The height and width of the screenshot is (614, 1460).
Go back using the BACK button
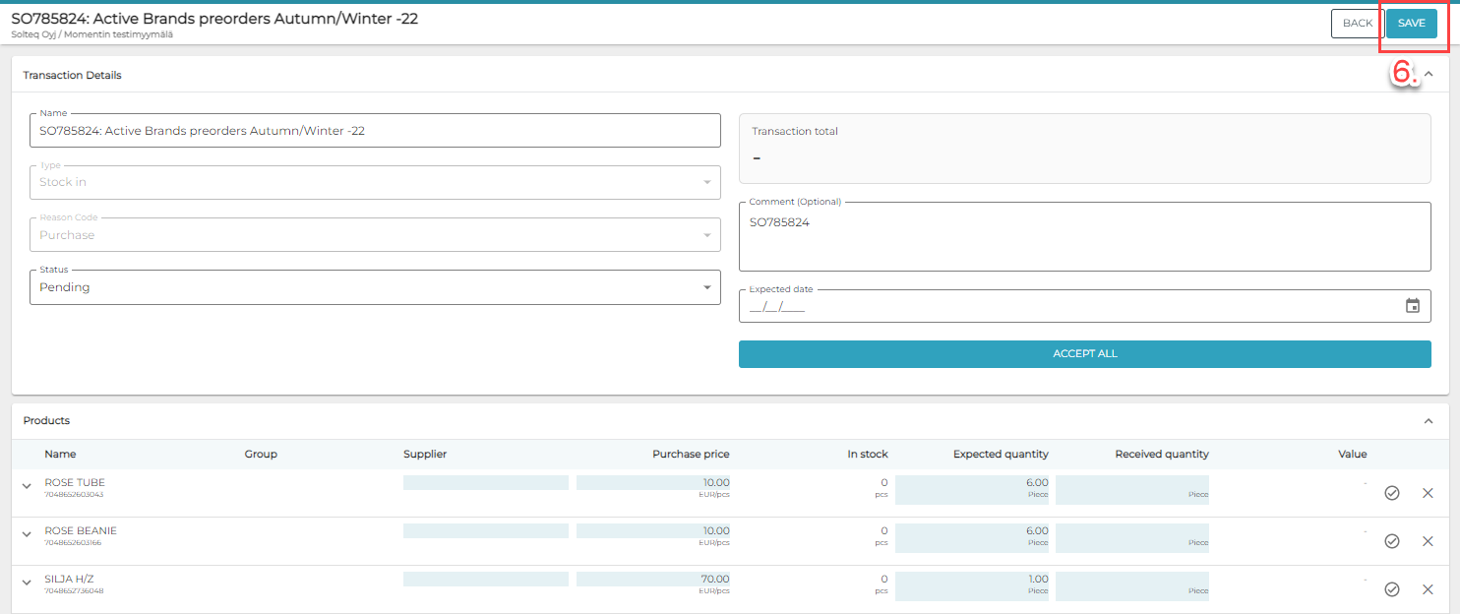[1357, 24]
